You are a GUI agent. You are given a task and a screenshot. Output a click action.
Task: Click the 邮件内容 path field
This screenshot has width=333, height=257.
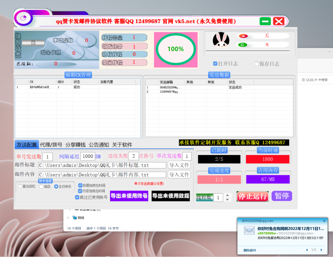pyautogui.click(x=102, y=175)
